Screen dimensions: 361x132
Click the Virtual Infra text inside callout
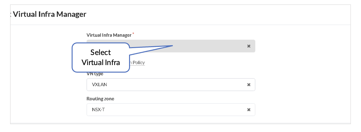point(101,62)
